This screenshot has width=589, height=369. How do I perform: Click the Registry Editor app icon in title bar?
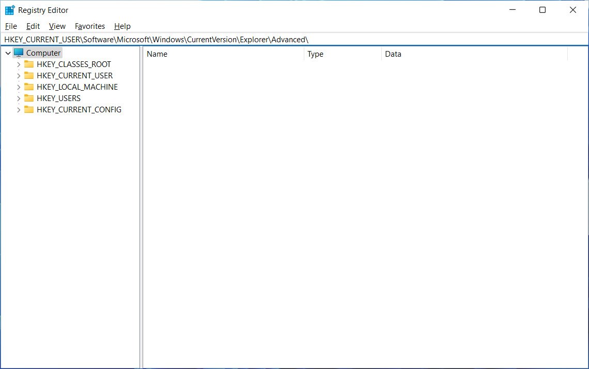(10, 10)
